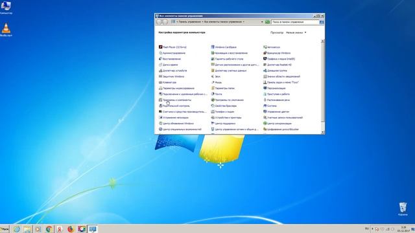Image resolution: width=415 pixels, height=233 pixels.
Task: Open the Windows CardSpace icon
Action: pos(213,47)
